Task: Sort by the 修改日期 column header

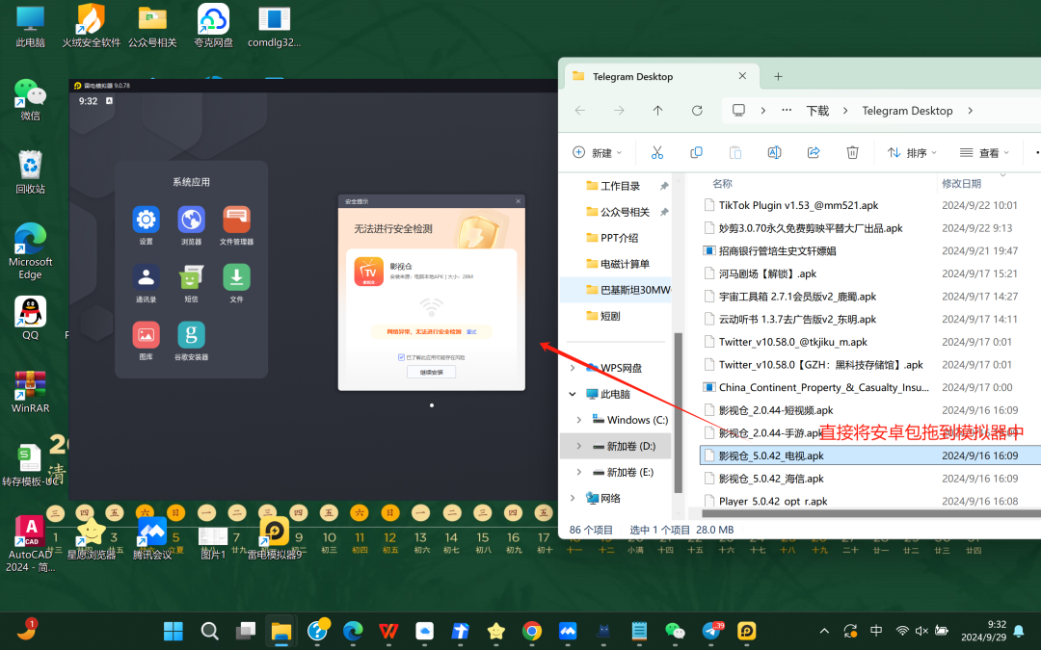Action: click(x=961, y=184)
